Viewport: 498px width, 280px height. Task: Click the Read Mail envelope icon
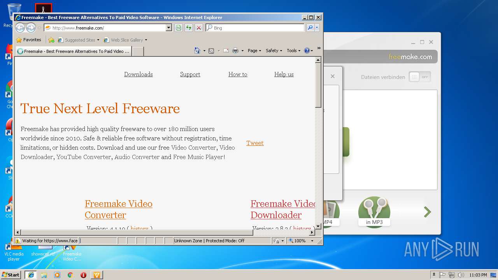pyautogui.click(x=226, y=51)
